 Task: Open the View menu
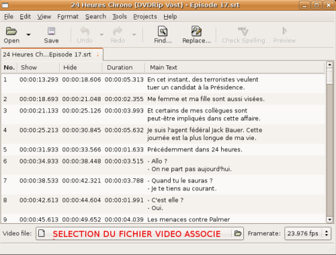(44, 17)
